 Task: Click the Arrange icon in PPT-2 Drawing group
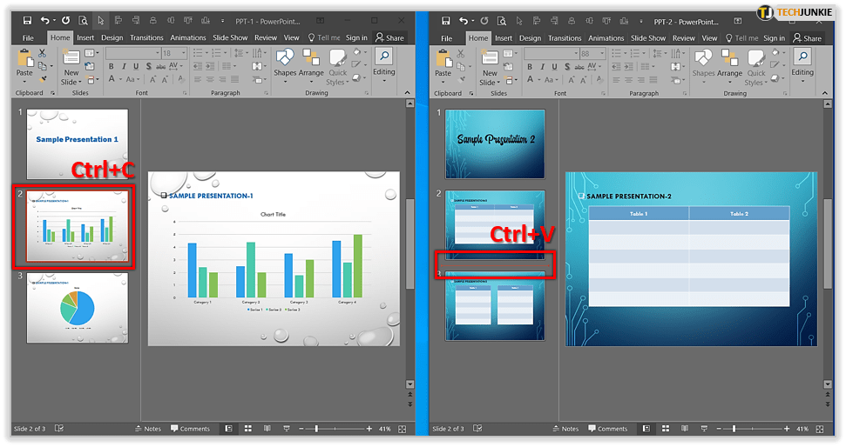pos(729,63)
